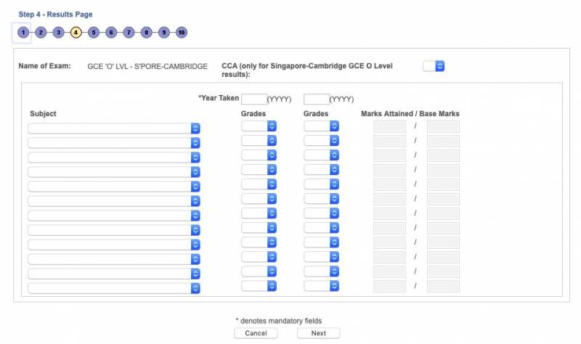The image size is (581, 344).
Task: Go to step 1 circle
Action: tap(23, 33)
